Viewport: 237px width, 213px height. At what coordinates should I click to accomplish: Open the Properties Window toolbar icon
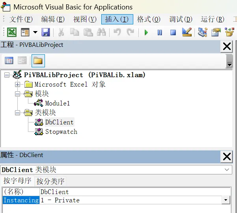click(x=216, y=32)
